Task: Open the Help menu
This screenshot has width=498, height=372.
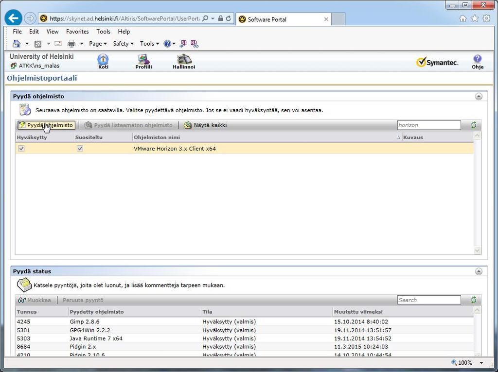Action: click(124, 32)
